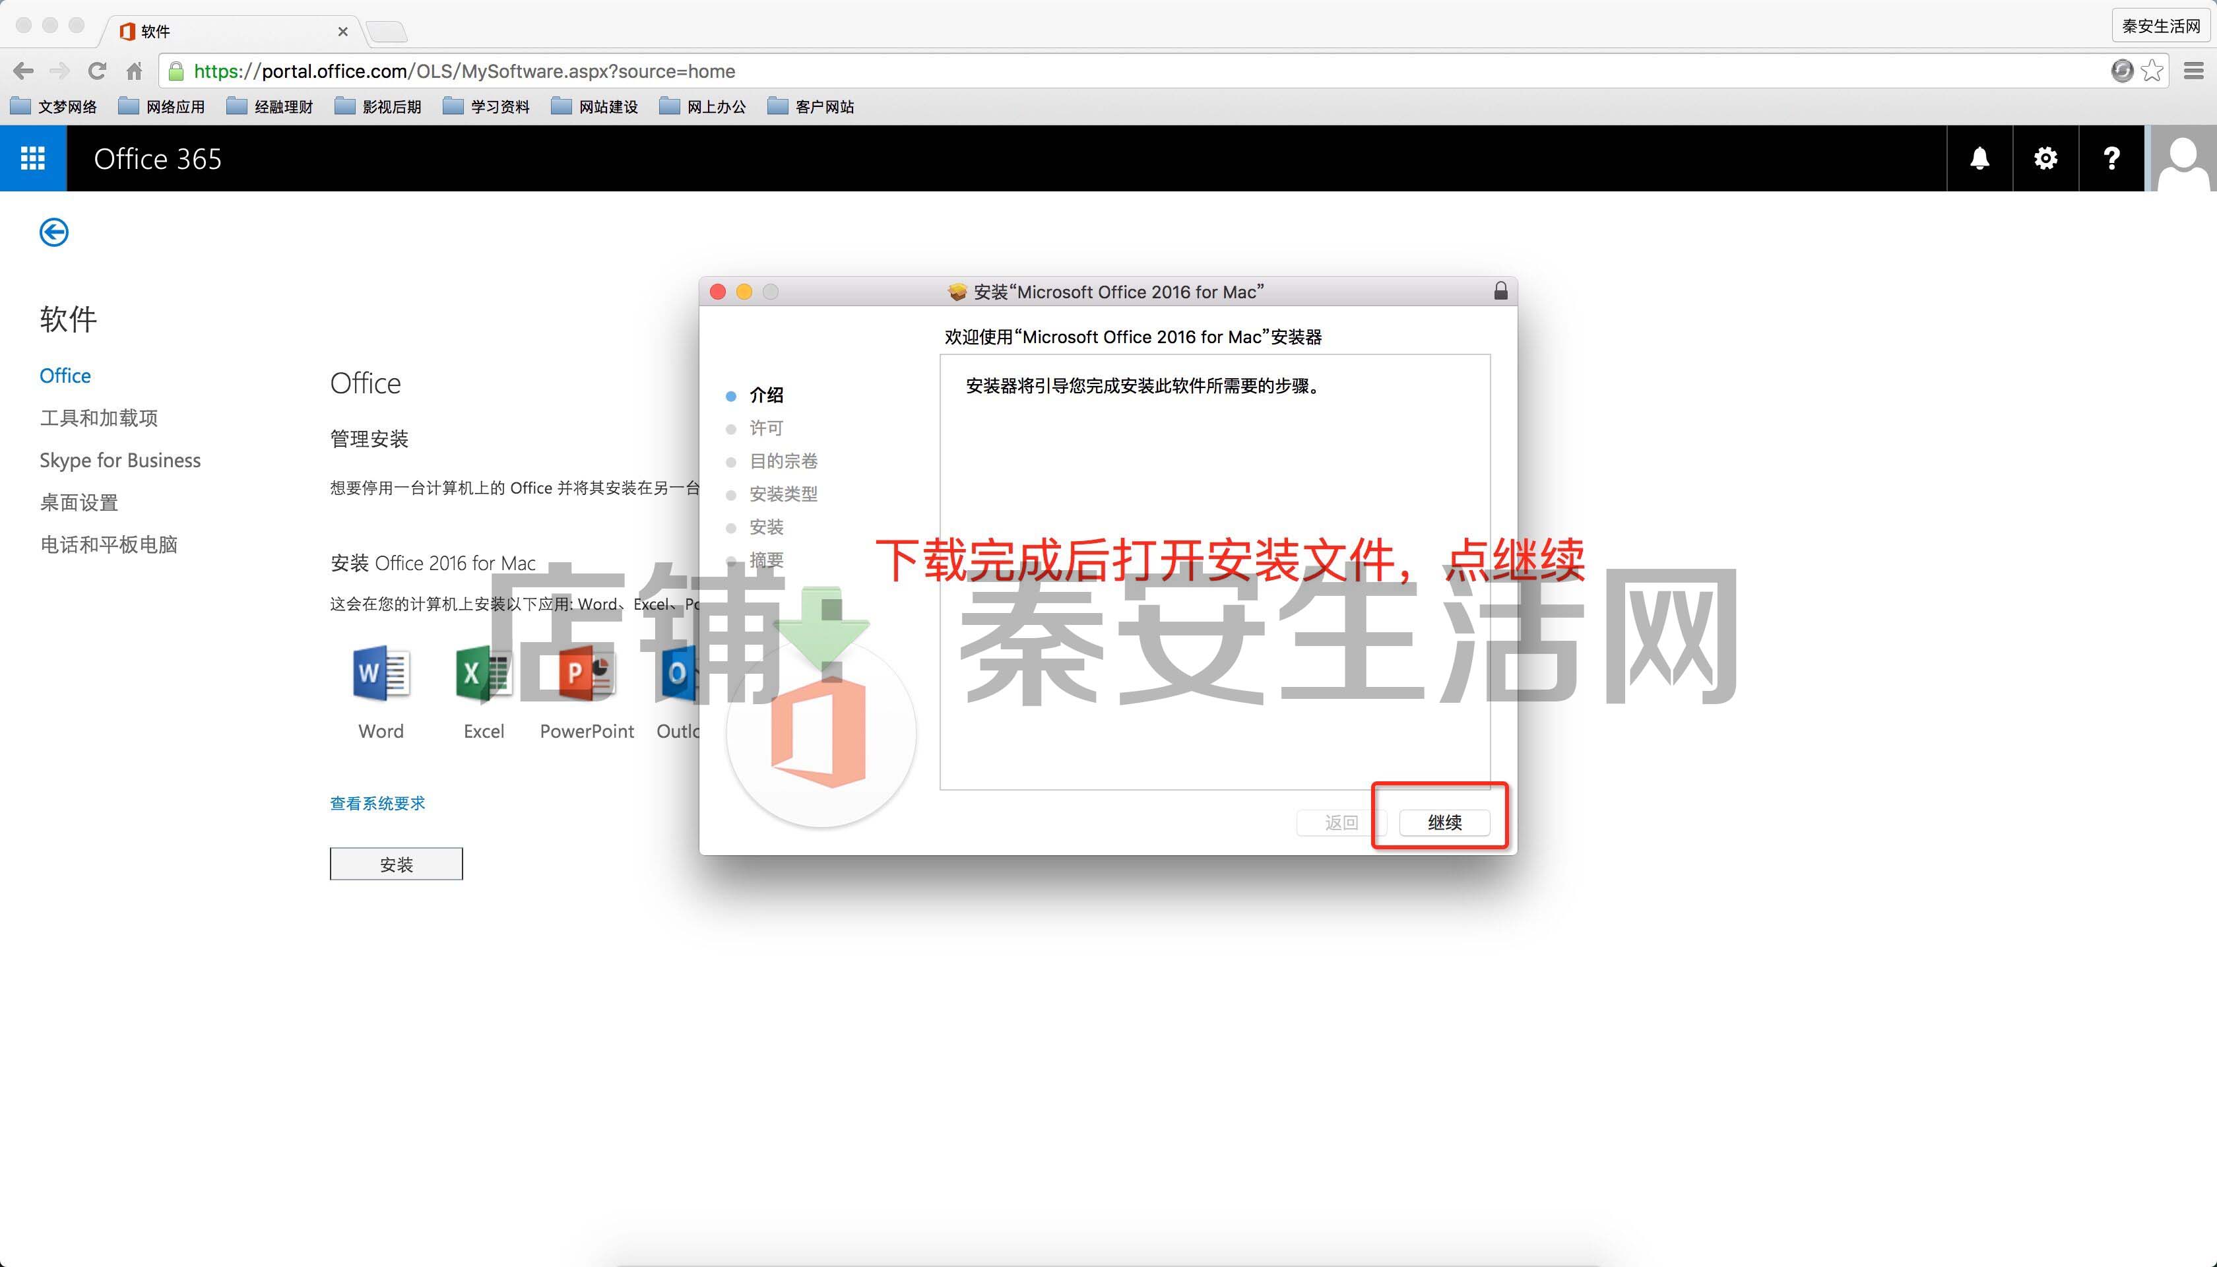Click the 返回 button in installer
Image resolution: width=2217 pixels, height=1267 pixels.
1341,822
